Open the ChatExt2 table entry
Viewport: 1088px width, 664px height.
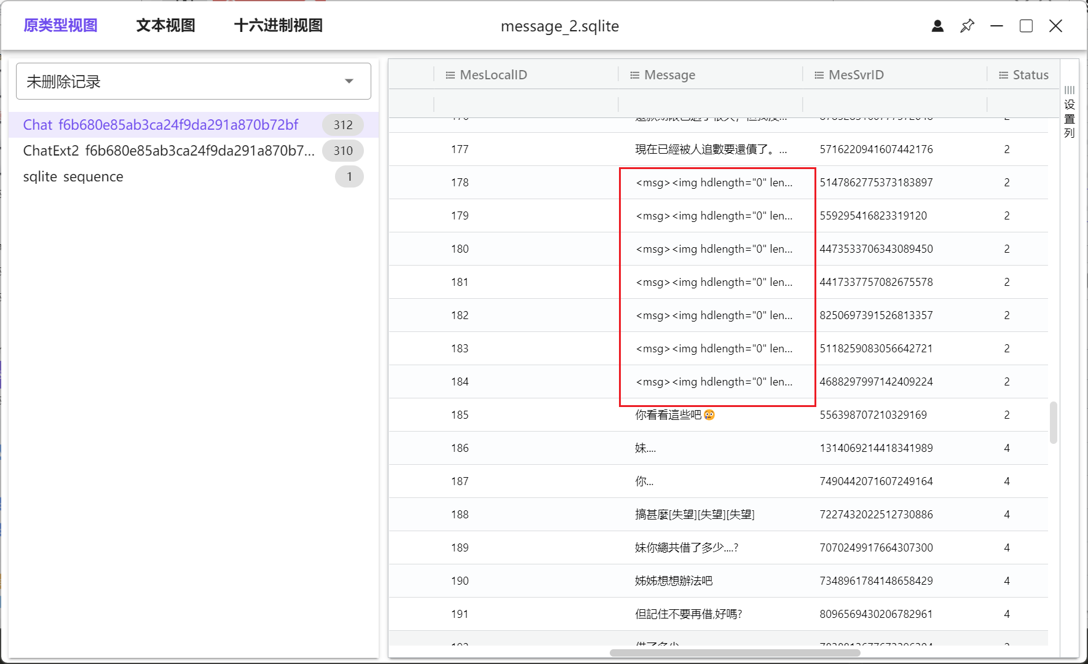[168, 151]
